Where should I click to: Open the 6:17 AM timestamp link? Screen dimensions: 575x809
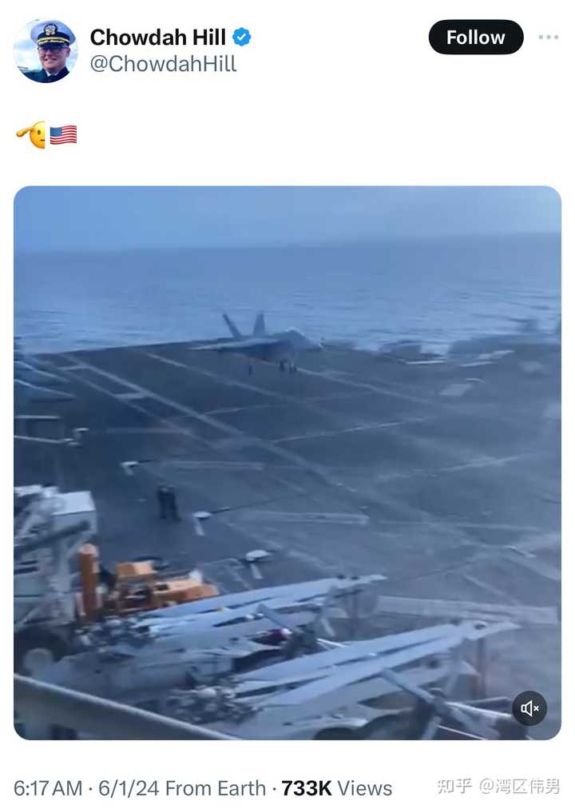pyautogui.click(x=48, y=788)
